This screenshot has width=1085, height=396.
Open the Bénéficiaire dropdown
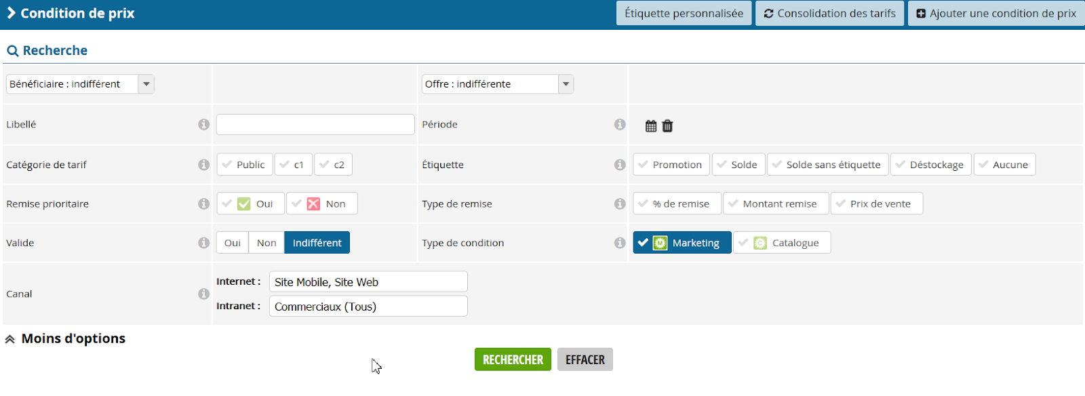[x=80, y=84]
